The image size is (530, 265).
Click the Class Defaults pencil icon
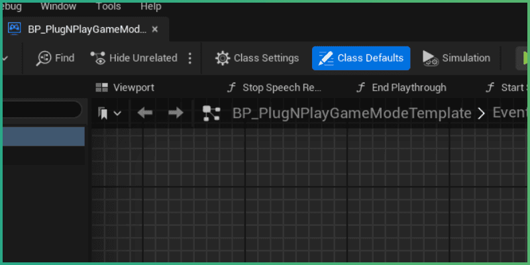coord(326,58)
